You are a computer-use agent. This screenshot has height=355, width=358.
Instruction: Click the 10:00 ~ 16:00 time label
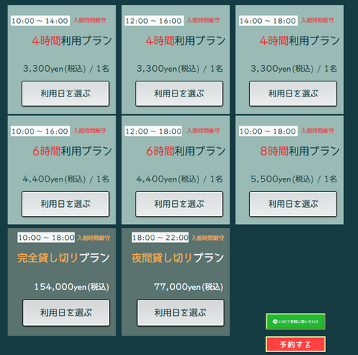pos(40,131)
